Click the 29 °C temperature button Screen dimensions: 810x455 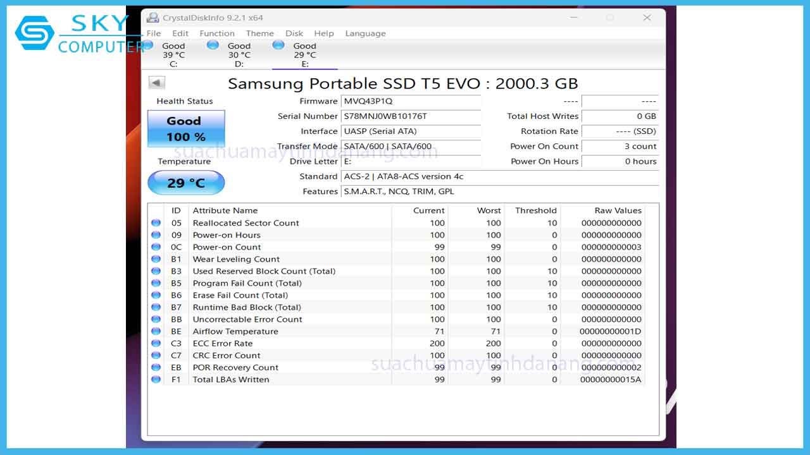click(x=186, y=183)
